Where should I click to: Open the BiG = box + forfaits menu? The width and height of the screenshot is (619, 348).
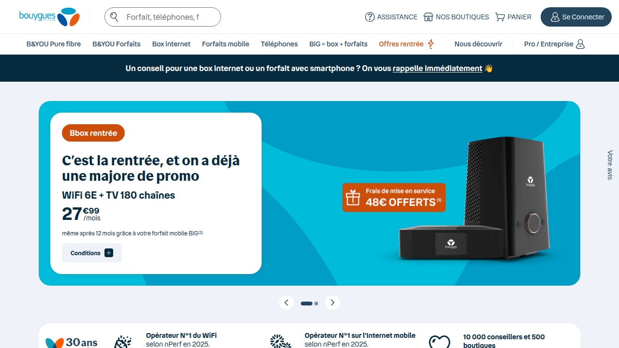pos(339,44)
